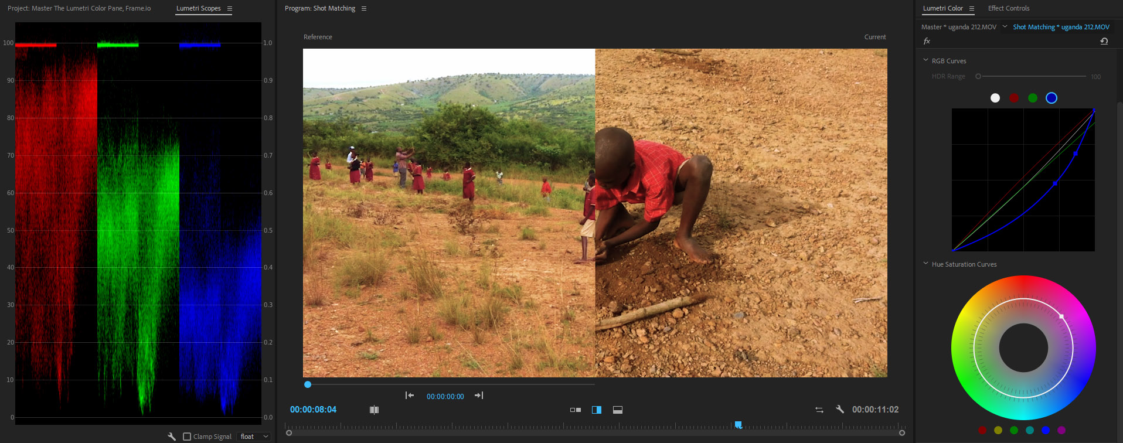Image resolution: width=1123 pixels, height=443 pixels.
Task: Open the Program monitor panel menu
Action: pos(364,9)
